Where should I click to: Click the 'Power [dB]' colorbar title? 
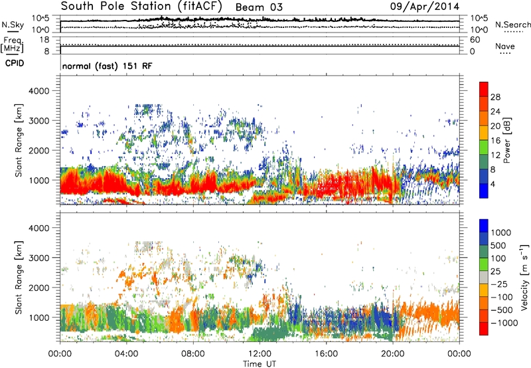[x=506, y=140]
